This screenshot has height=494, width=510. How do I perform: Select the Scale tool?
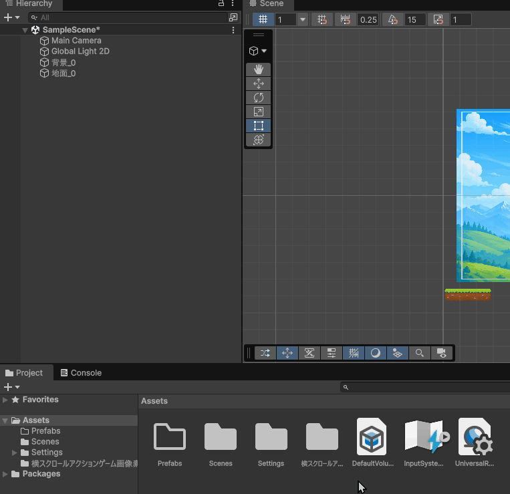[258, 112]
